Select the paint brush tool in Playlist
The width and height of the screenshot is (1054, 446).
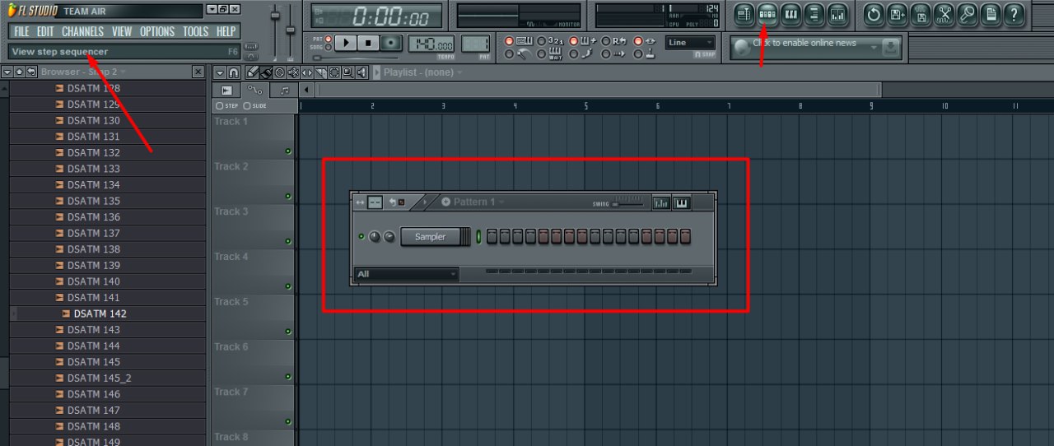(x=266, y=72)
